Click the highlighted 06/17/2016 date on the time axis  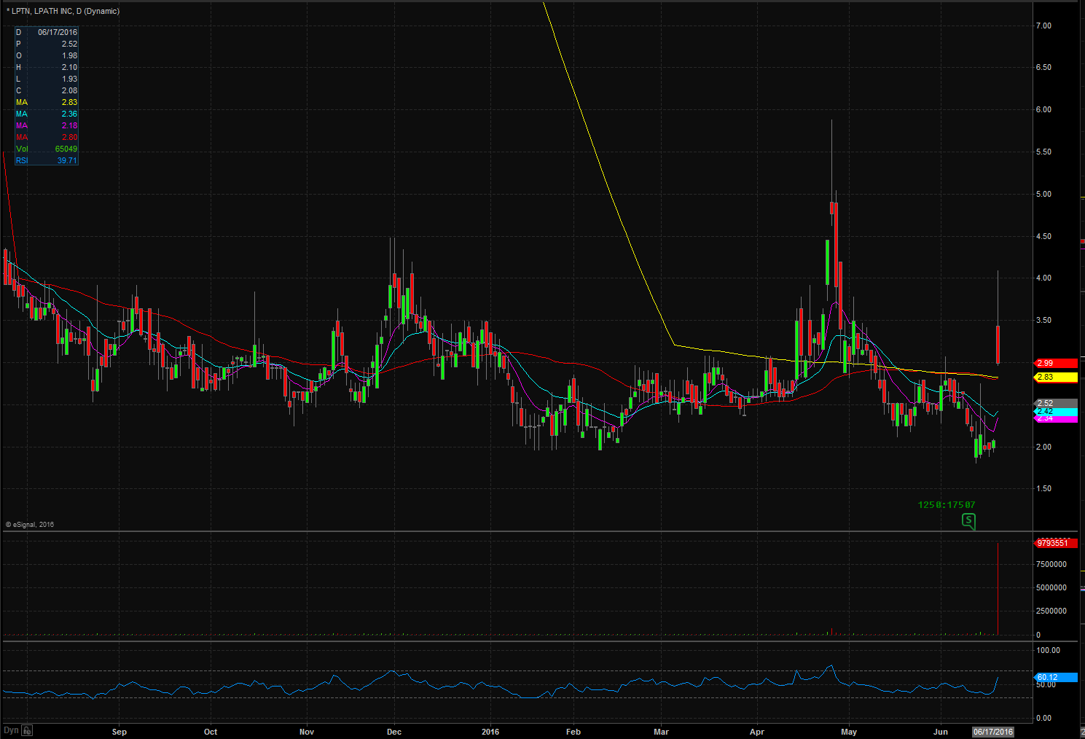[992, 732]
